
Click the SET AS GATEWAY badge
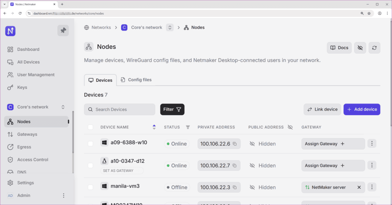coord(122,171)
